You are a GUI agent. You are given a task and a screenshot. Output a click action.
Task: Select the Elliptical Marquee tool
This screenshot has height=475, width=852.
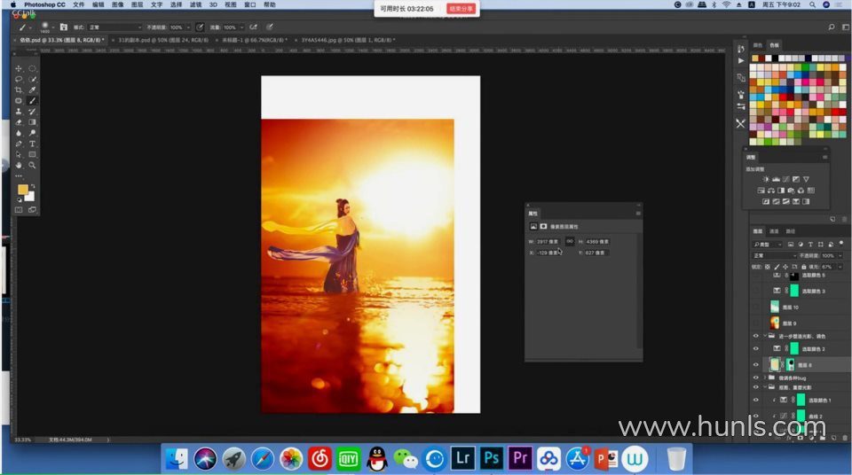click(32, 68)
